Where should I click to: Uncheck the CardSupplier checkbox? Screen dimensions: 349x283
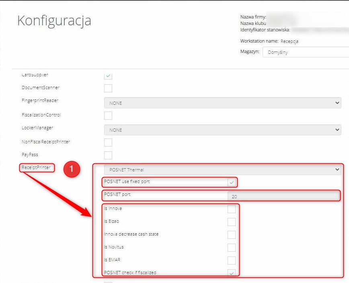[108, 75]
